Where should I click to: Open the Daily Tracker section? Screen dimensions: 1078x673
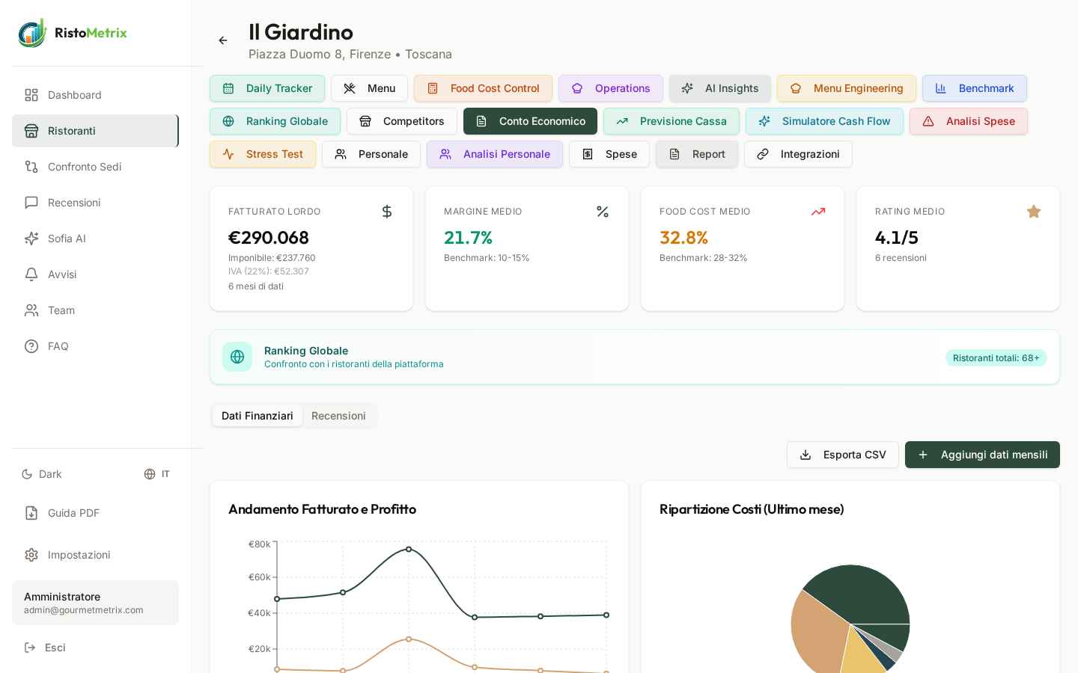pos(267,88)
